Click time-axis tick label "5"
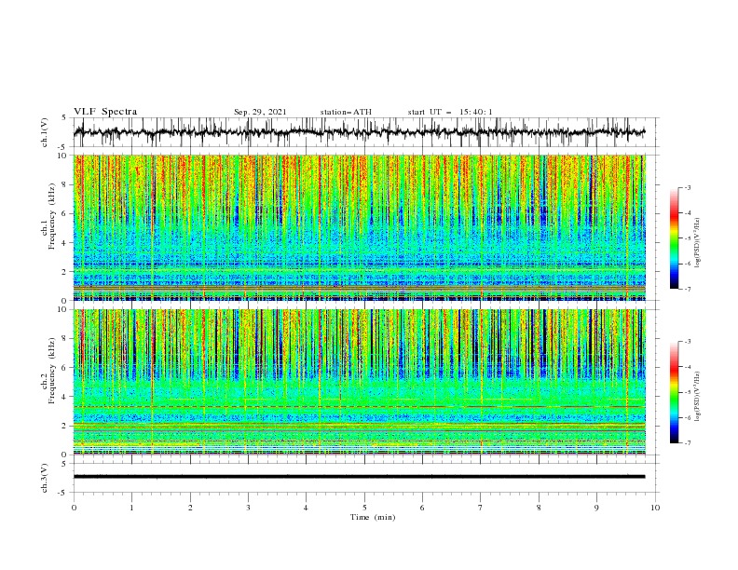This screenshot has width=738, height=570. (x=364, y=508)
